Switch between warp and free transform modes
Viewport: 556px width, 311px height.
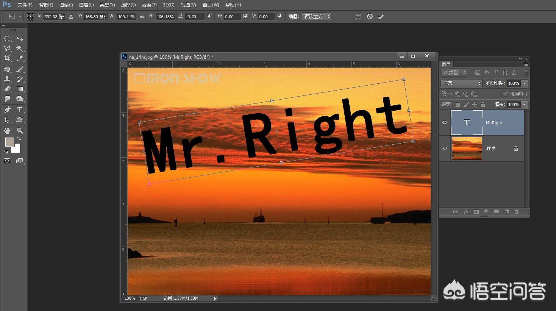(x=358, y=17)
